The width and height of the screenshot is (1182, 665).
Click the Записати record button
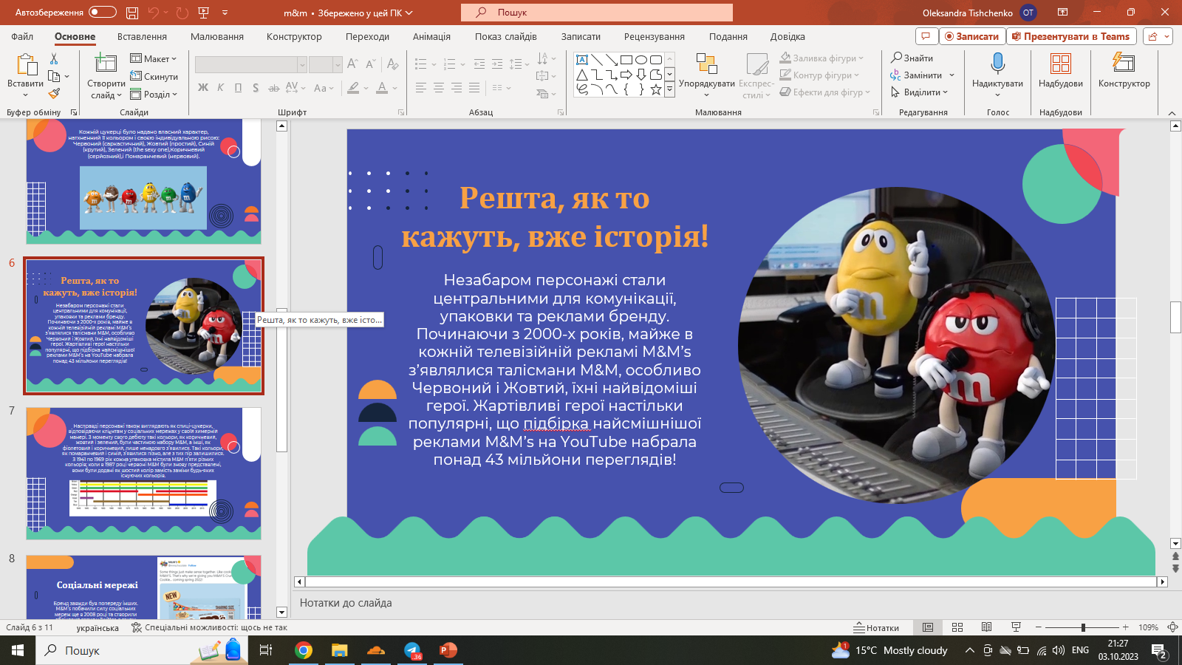point(971,36)
